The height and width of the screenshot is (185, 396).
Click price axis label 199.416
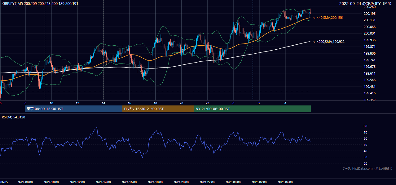(x=369, y=93)
